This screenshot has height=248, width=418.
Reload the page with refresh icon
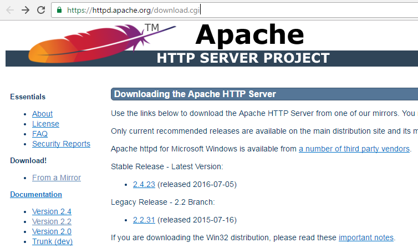(x=41, y=10)
